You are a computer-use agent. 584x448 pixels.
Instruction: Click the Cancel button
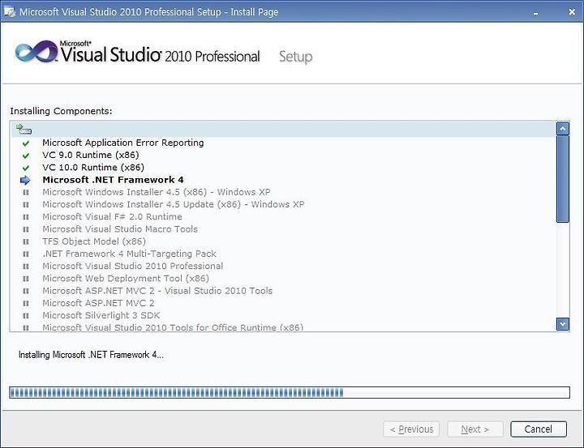point(539,429)
